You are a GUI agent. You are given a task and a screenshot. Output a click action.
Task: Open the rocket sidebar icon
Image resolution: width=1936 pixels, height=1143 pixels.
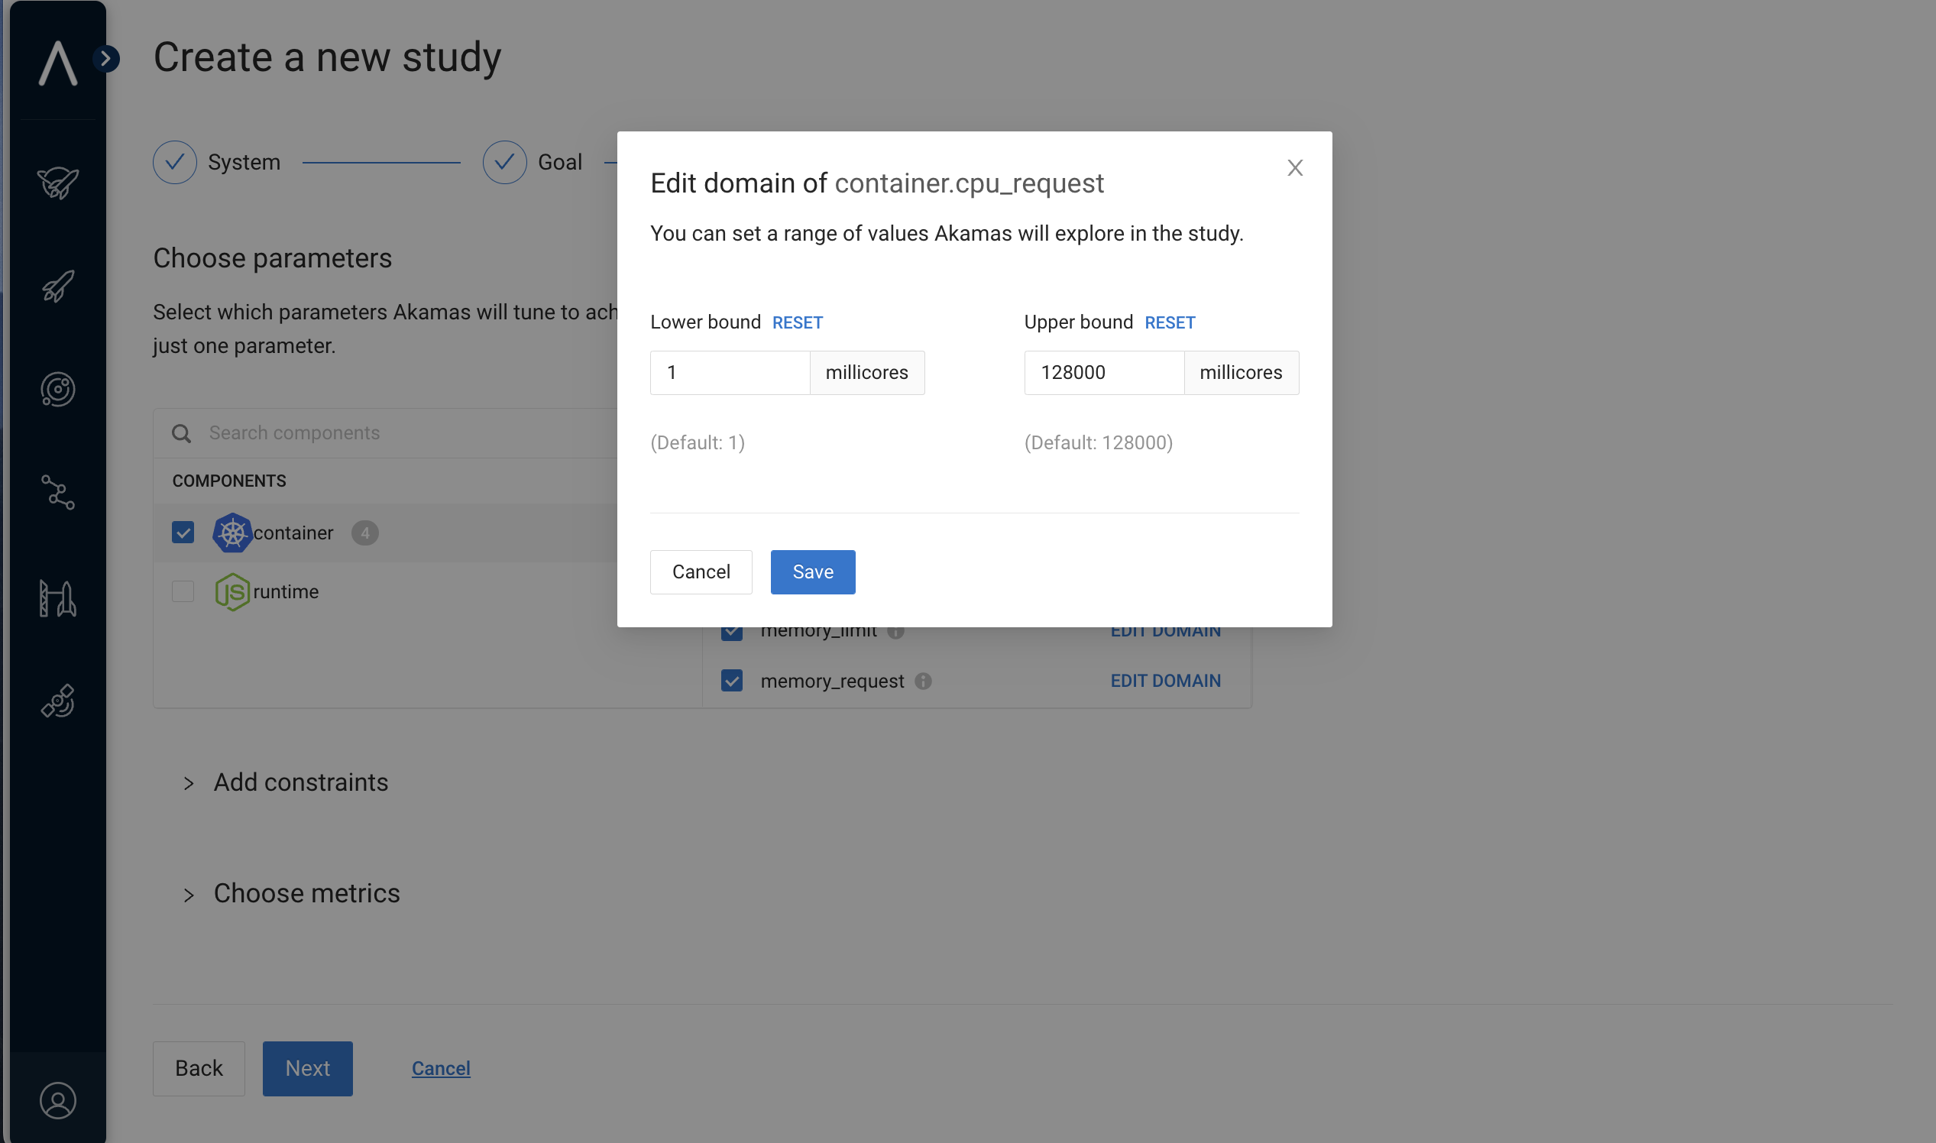click(x=58, y=286)
